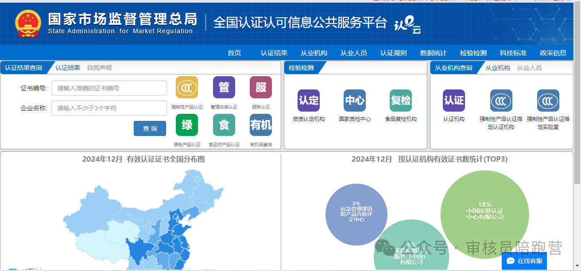This screenshot has height=271, width=581.
Task: Click the purple 管理体系认证 icon
Action: coord(224,88)
